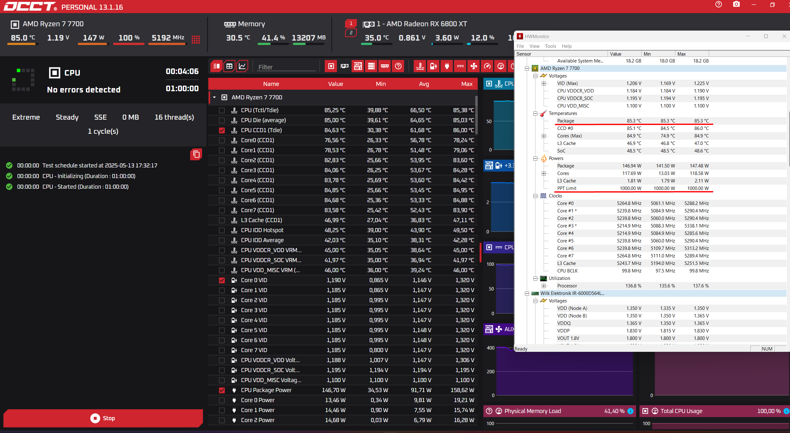Check the Core 0 Power checkbox

coord(222,400)
